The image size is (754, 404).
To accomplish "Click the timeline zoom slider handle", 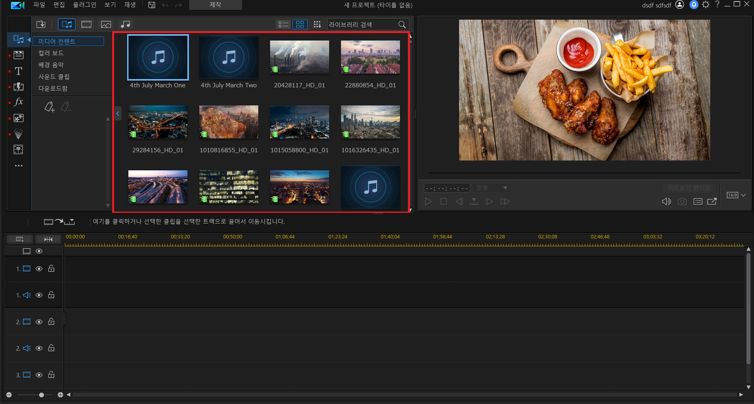I will click(41, 395).
